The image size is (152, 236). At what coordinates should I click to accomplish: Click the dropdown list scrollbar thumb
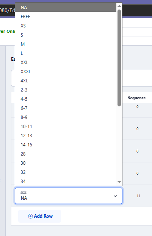tap(119, 58)
